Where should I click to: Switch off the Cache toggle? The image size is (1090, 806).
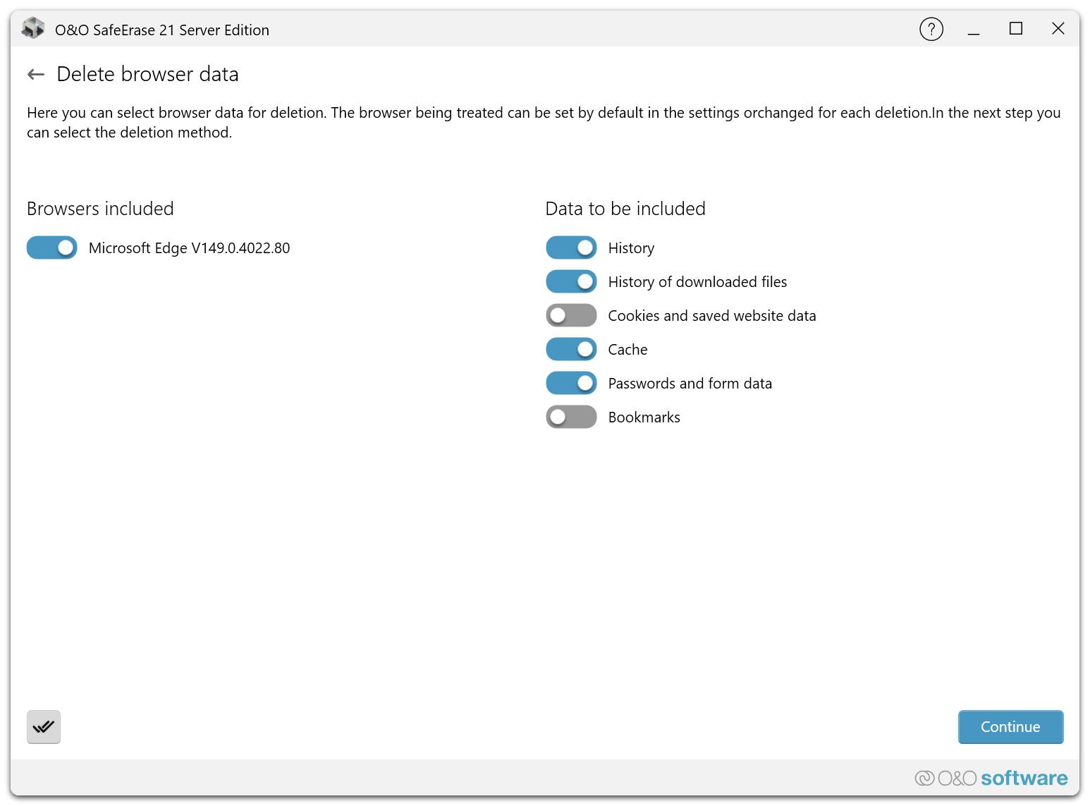point(571,349)
